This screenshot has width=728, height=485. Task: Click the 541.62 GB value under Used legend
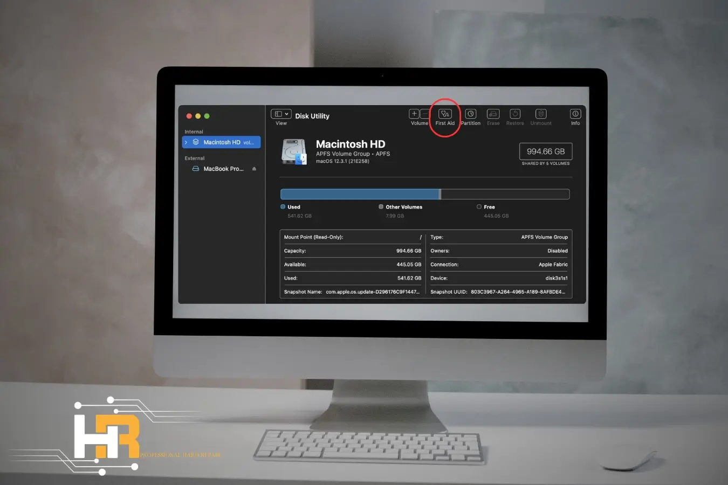click(x=299, y=216)
